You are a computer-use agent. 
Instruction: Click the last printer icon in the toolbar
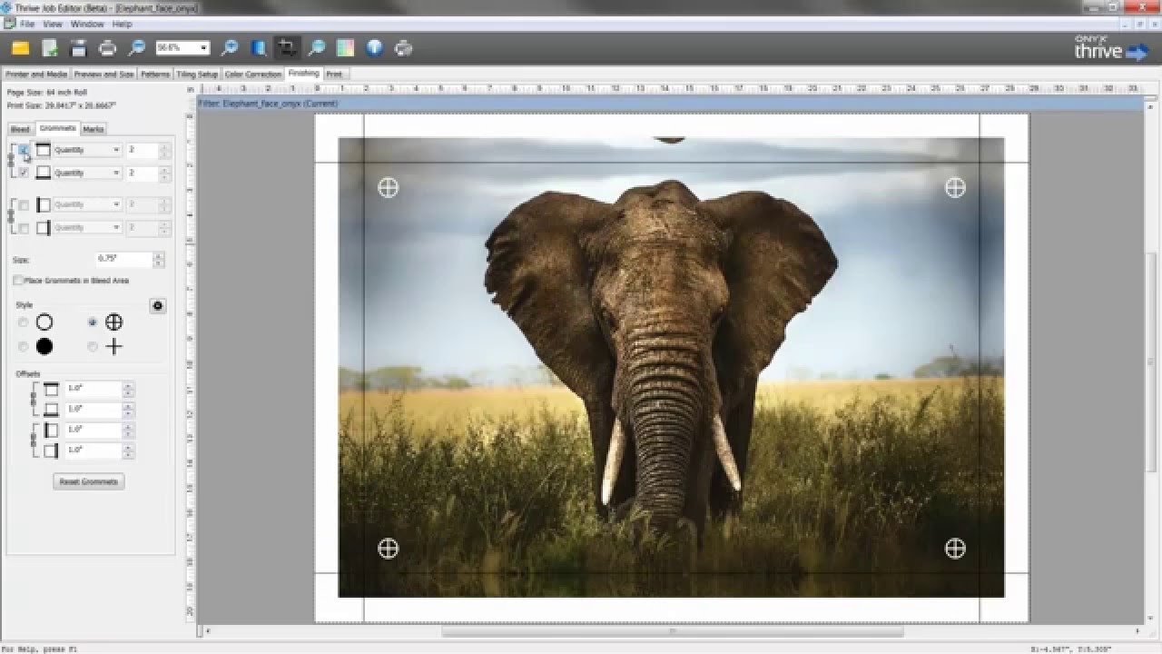[404, 48]
